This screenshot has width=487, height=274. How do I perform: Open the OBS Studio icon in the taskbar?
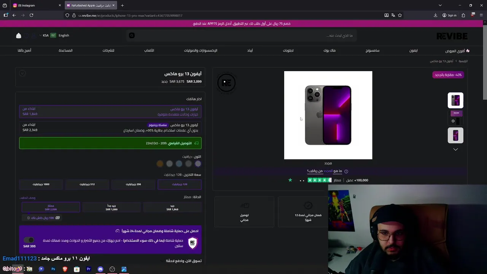[112, 269]
